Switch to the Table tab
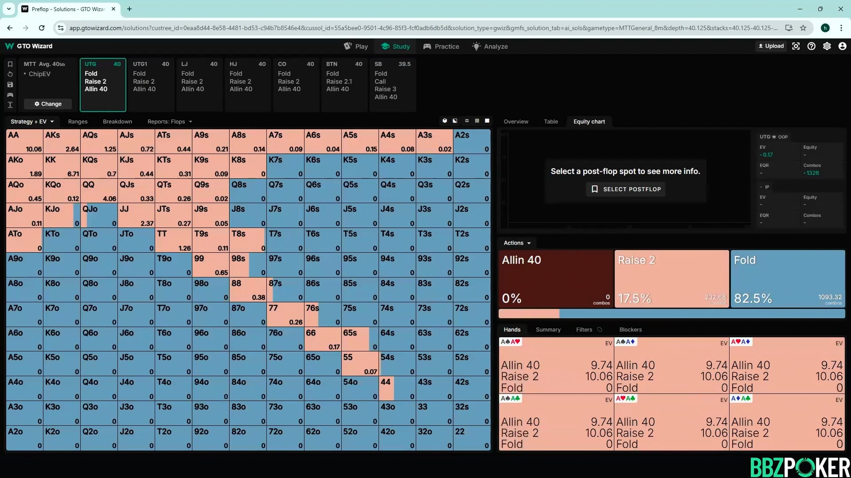Image resolution: width=851 pixels, height=478 pixels. pyautogui.click(x=551, y=122)
